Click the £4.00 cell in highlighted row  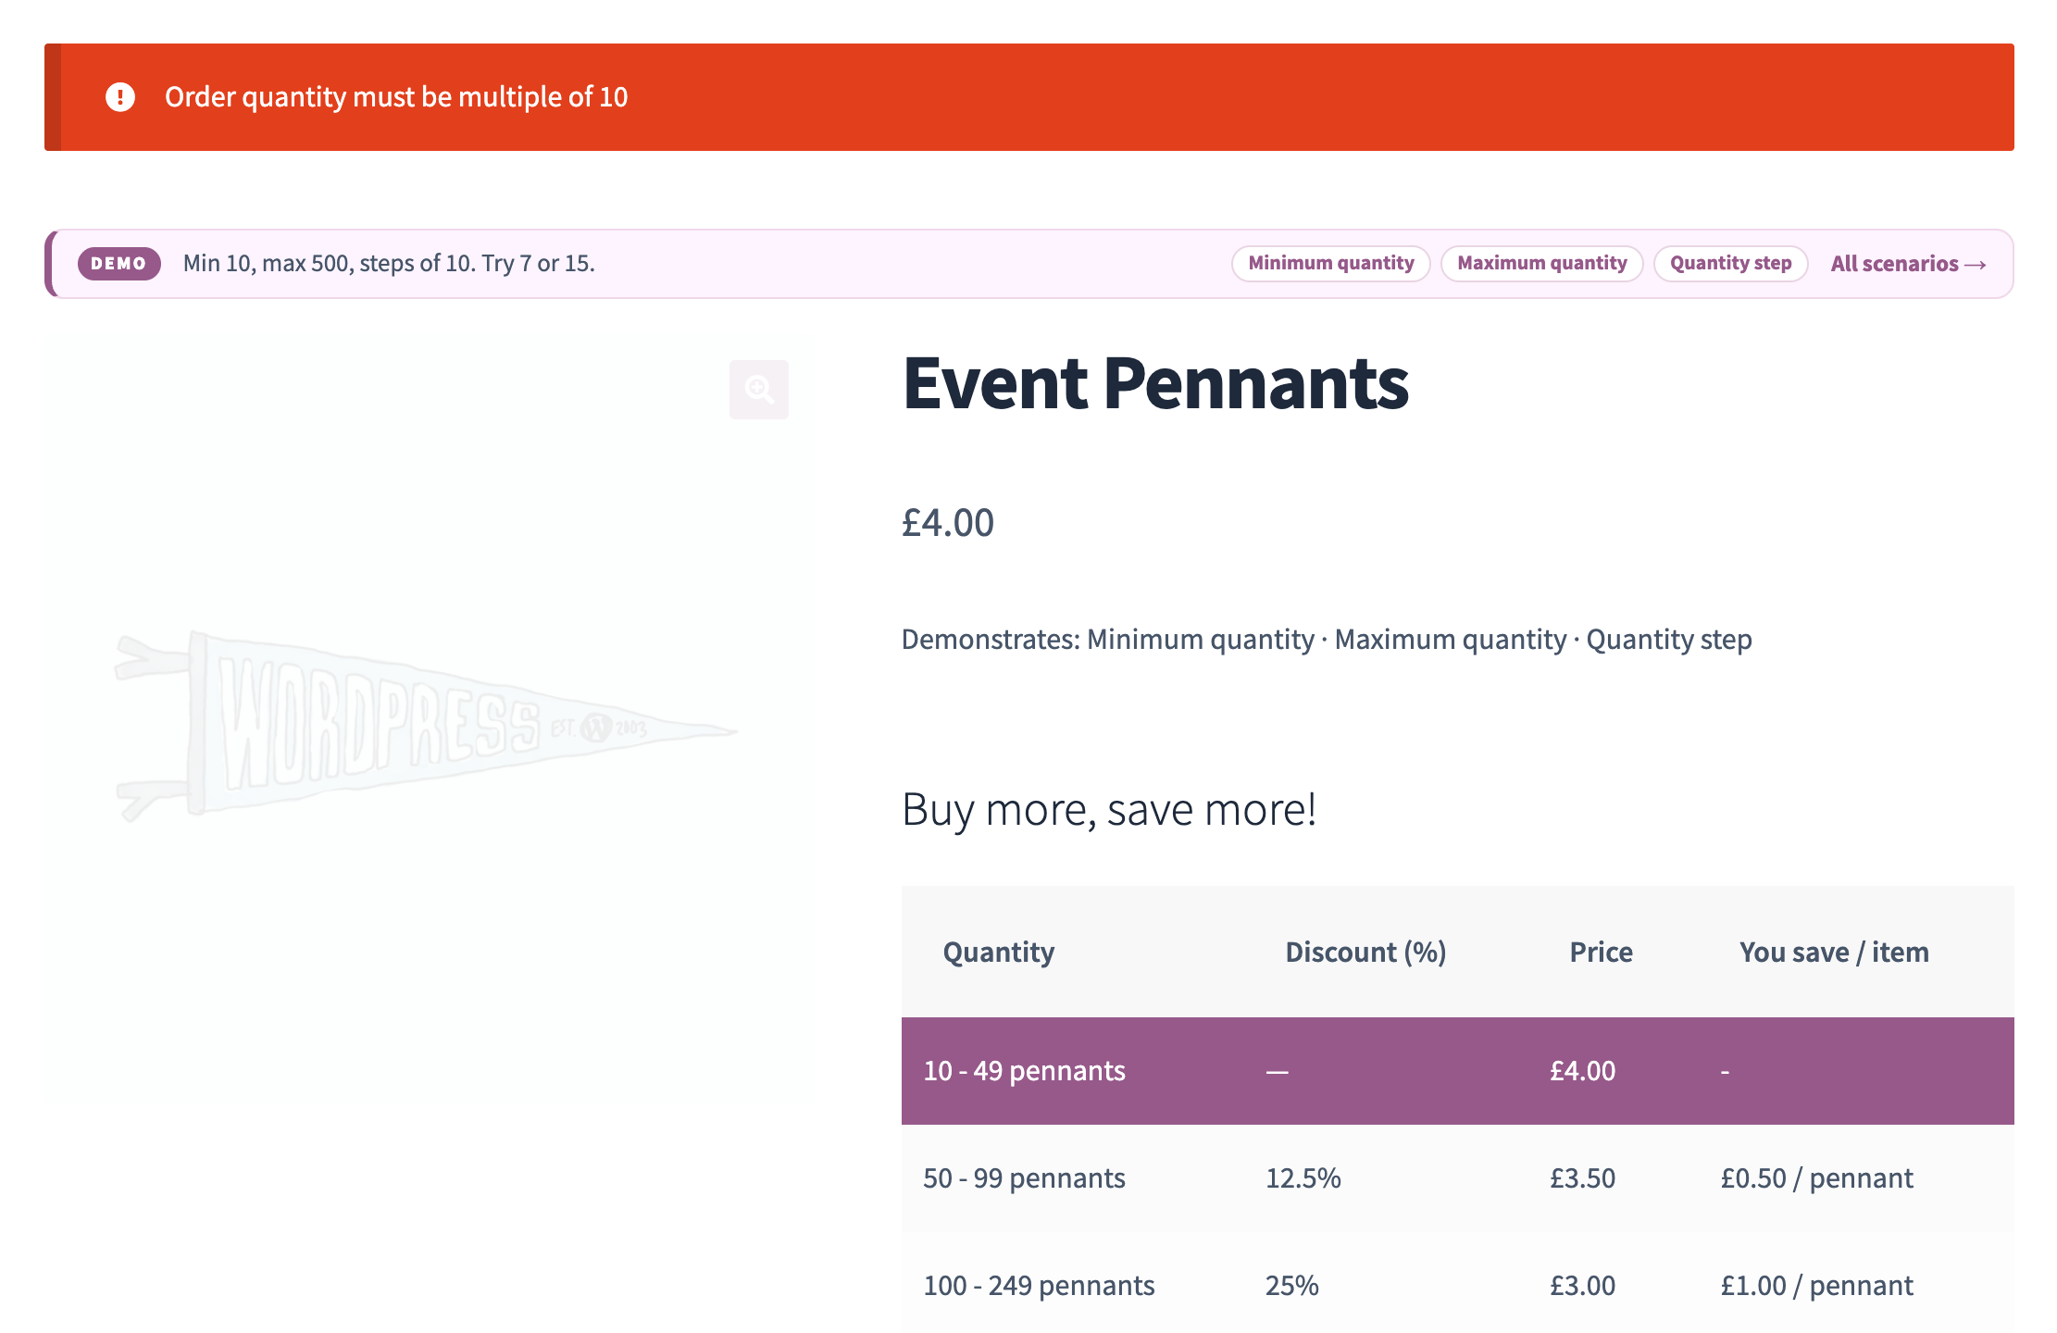(x=1582, y=1071)
